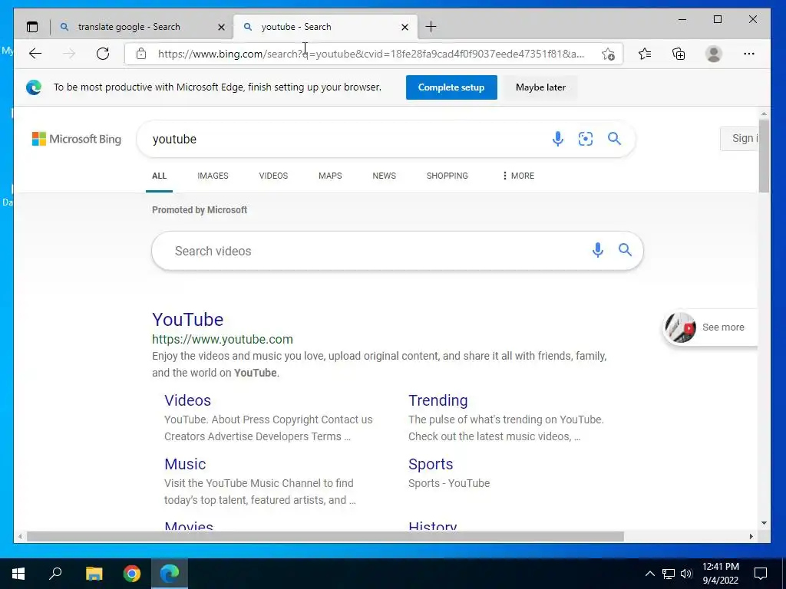Viewport: 786px width, 589px height.
Task: Close the youtube Search tab
Action: point(405,27)
